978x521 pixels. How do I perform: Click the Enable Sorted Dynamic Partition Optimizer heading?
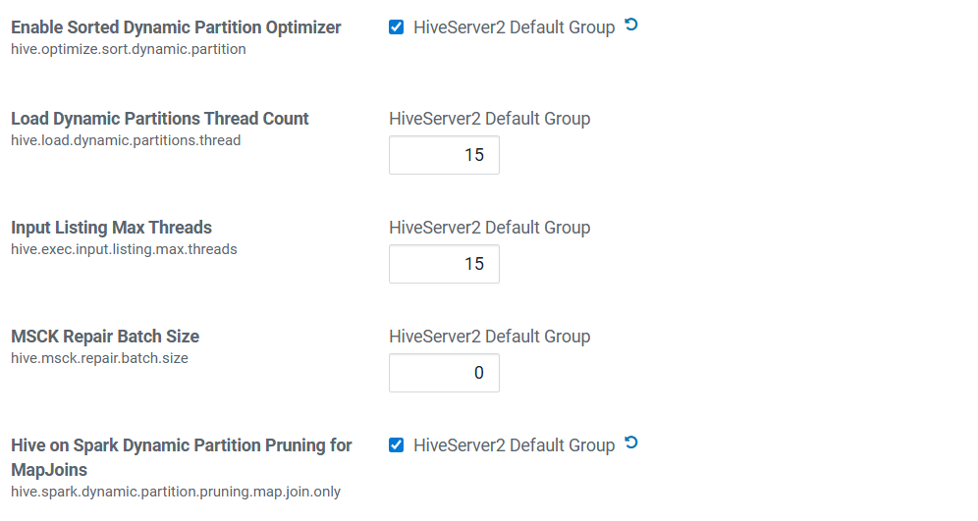pyautogui.click(x=176, y=27)
